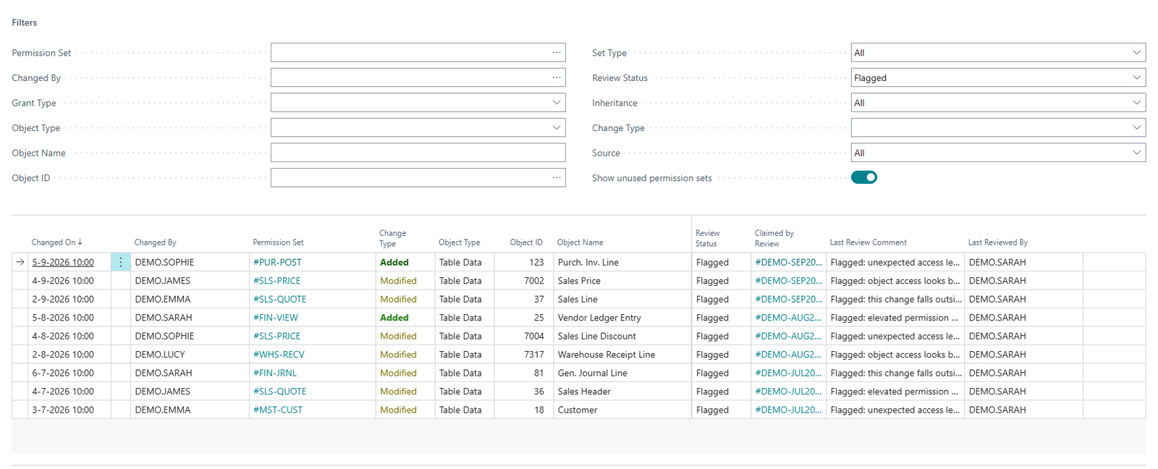Select object ID 7317 cell
Image resolution: width=1158 pixels, height=469 pixels.
[x=524, y=355]
